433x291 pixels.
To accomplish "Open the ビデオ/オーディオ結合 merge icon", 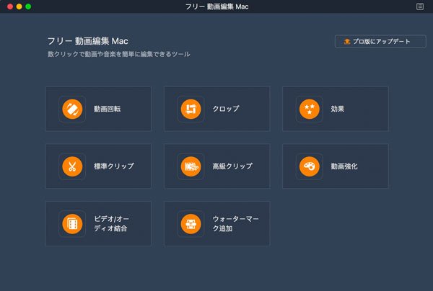I will pyautogui.click(x=72, y=224).
